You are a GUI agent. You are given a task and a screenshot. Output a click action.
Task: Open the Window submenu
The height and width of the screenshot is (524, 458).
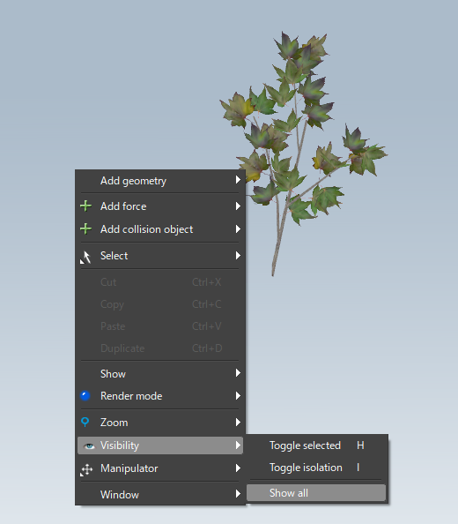pos(160,495)
